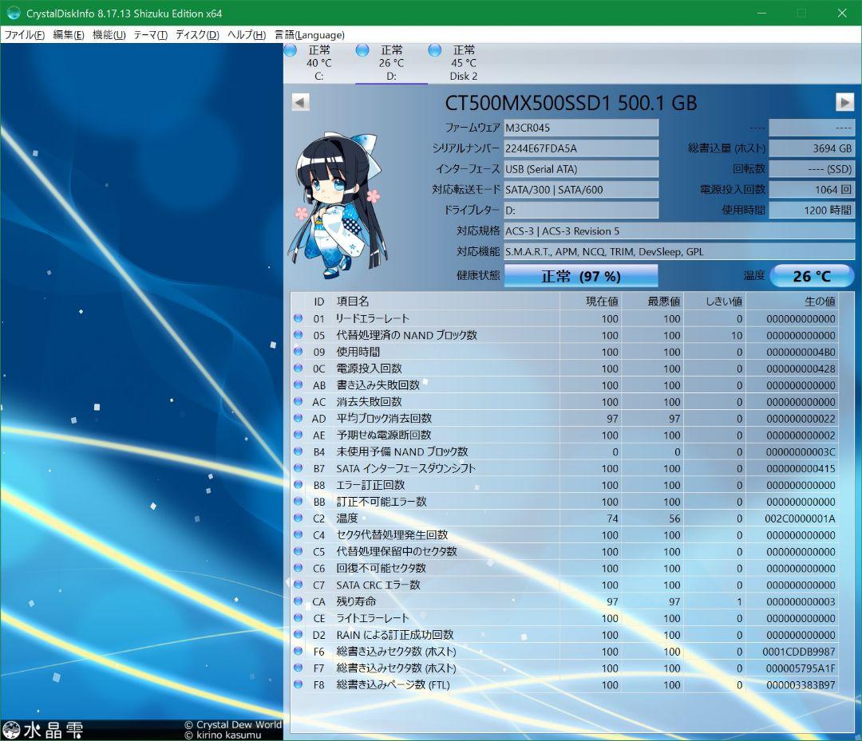Select the シリアルナンバー serial number field
862x741 pixels.
[580, 148]
